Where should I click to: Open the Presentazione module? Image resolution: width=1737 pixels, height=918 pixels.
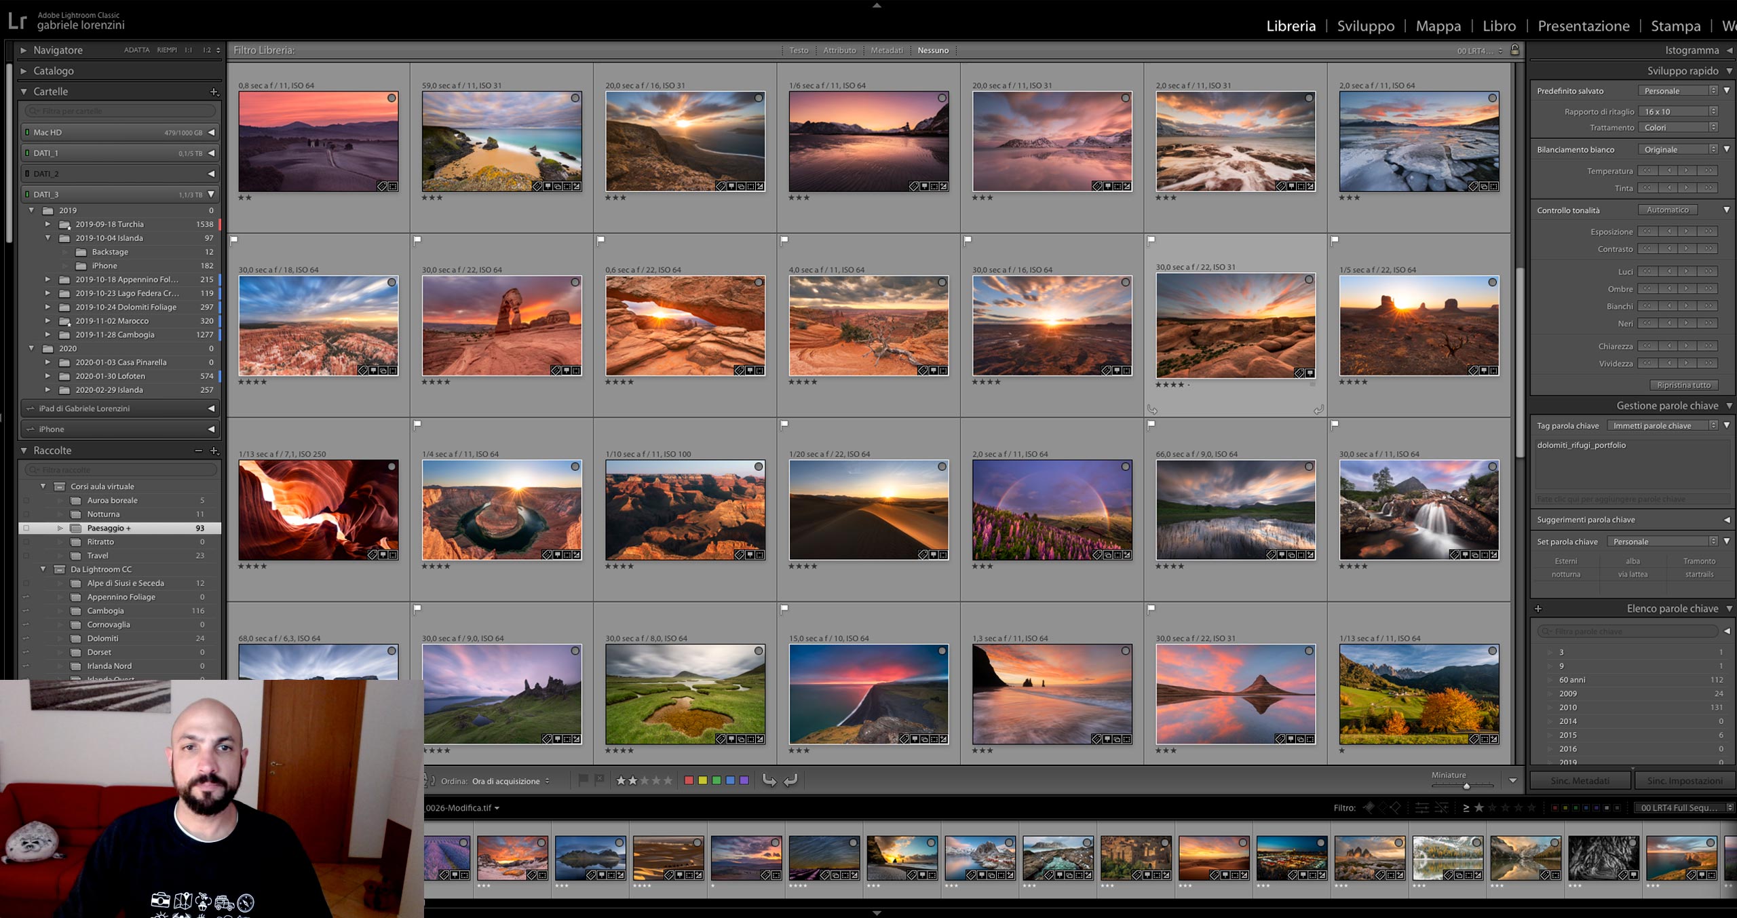1583,26
